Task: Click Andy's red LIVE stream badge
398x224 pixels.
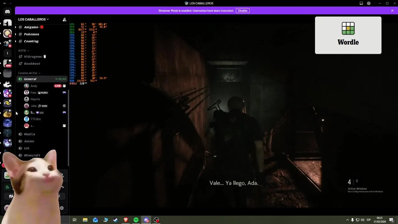Action: 58,86
